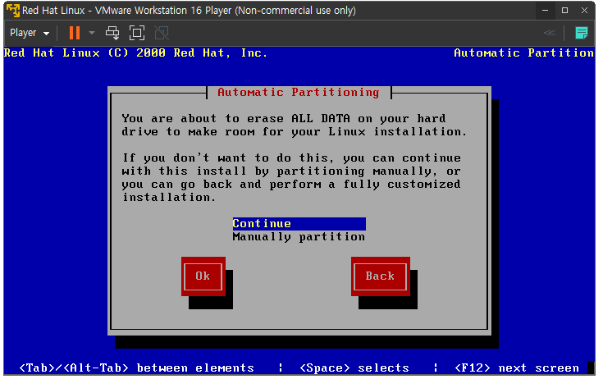The image size is (603, 379).
Task: Click the Automatic Partitioning dialog title
Action: [x=299, y=92]
